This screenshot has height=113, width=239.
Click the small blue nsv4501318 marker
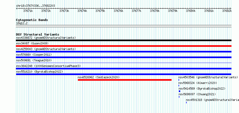186,103
